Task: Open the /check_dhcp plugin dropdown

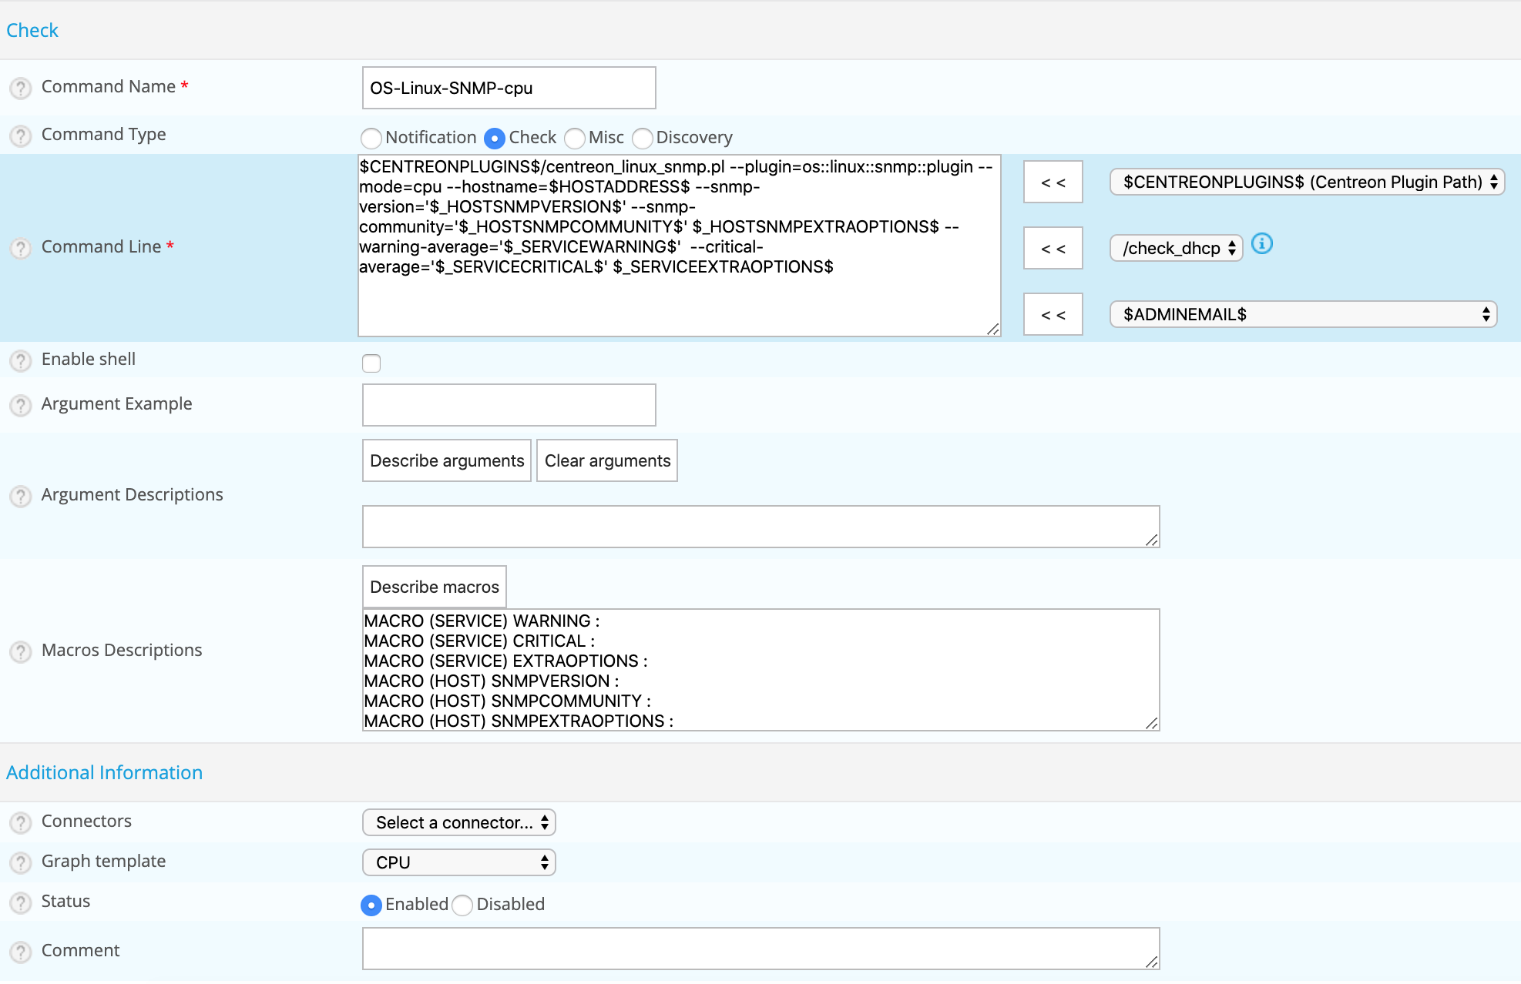Action: pos(1176,248)
